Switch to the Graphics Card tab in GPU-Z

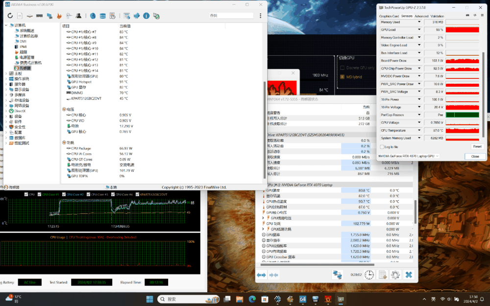(x=389, y=16)
